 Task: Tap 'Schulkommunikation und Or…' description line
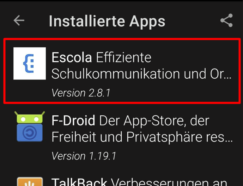pos(141,74)
